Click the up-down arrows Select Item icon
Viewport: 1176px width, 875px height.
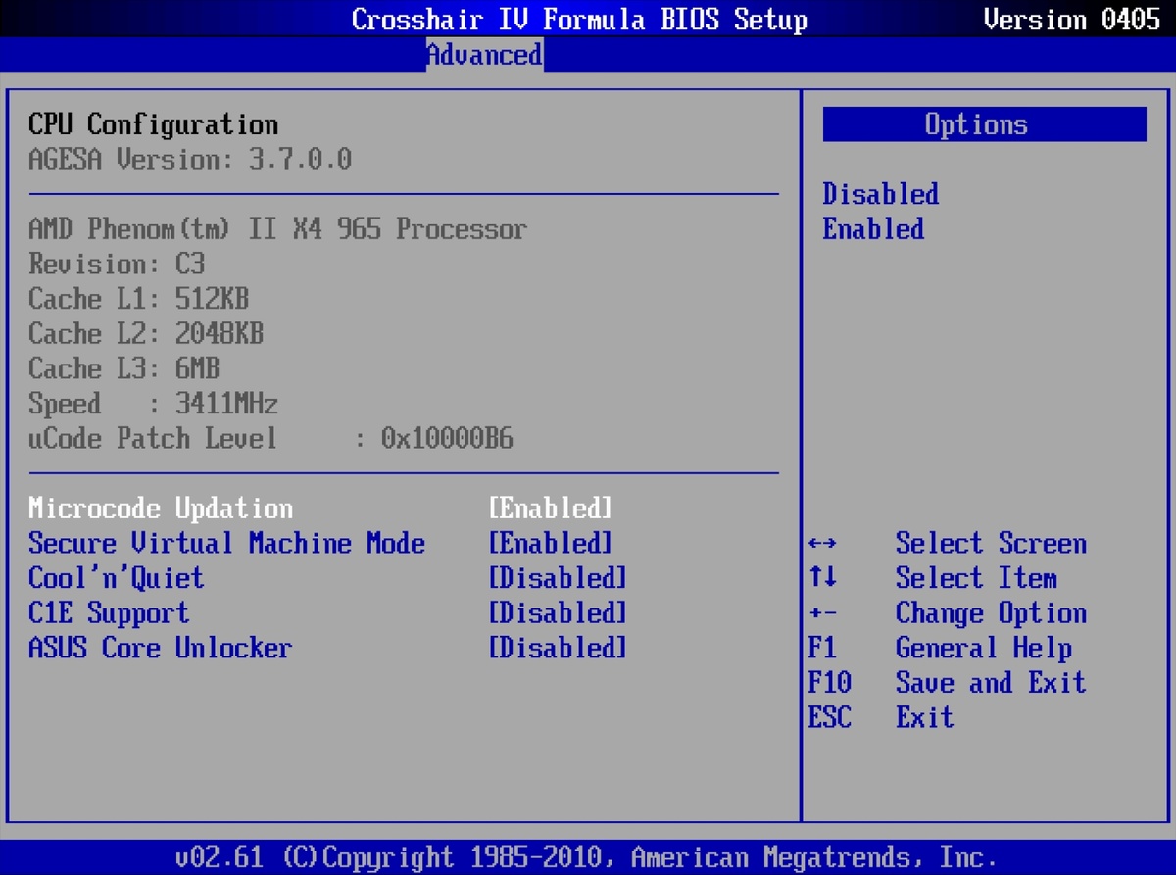coord(823,578)
